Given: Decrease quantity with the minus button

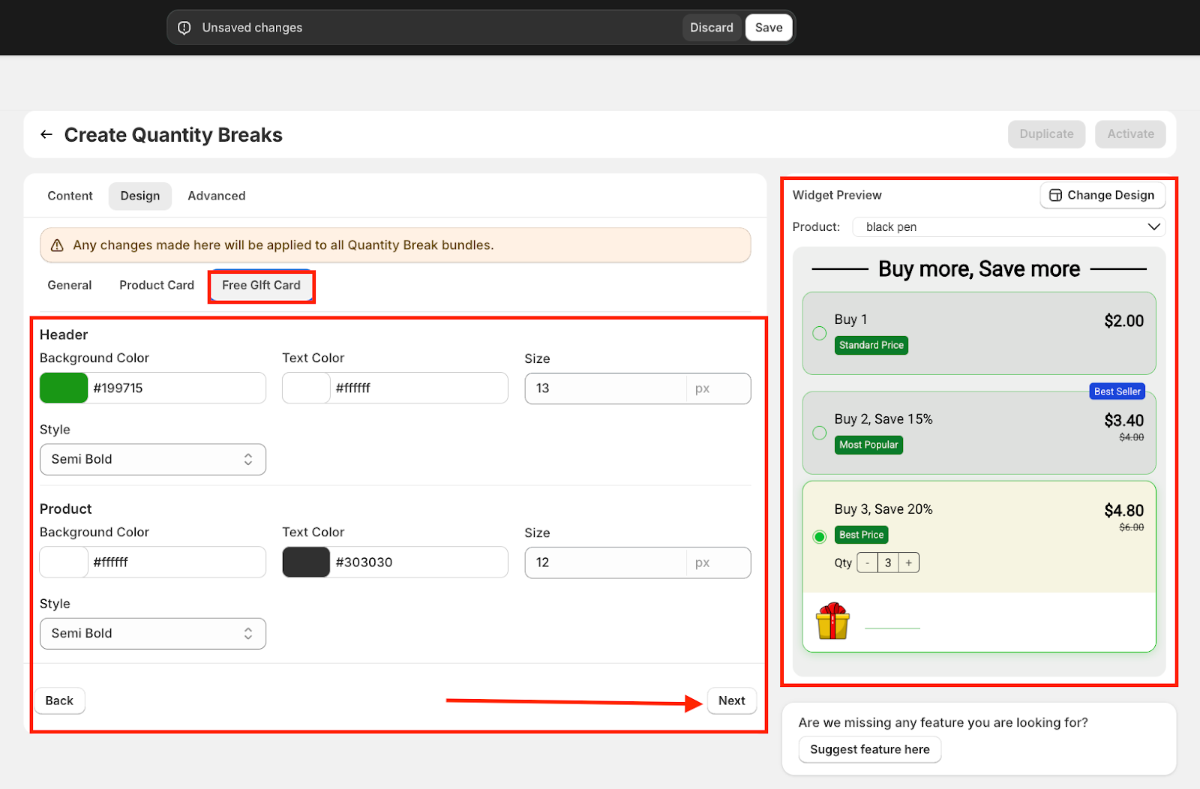Looking at the screenshot, I should click(868, 562).
